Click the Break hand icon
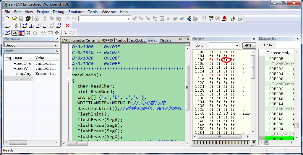 pos(16,25)
